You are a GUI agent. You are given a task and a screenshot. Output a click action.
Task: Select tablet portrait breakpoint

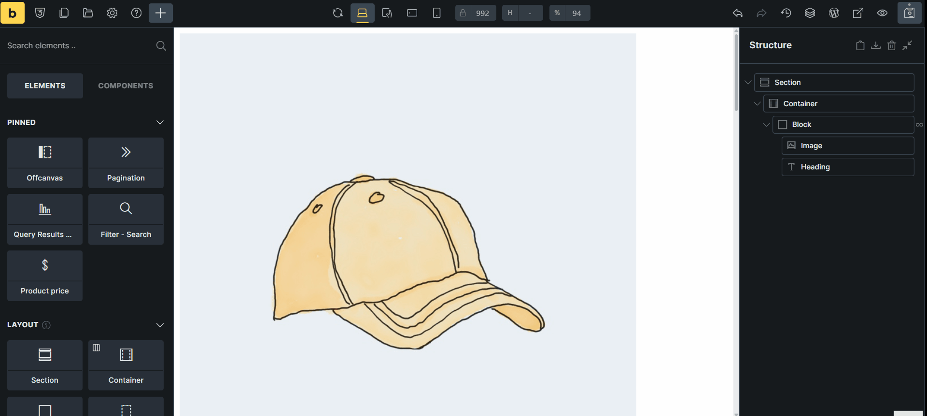(x=387, y=13)
